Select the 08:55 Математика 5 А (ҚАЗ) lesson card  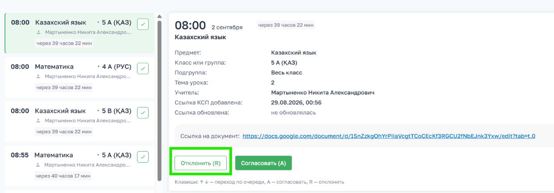(79, 165)
